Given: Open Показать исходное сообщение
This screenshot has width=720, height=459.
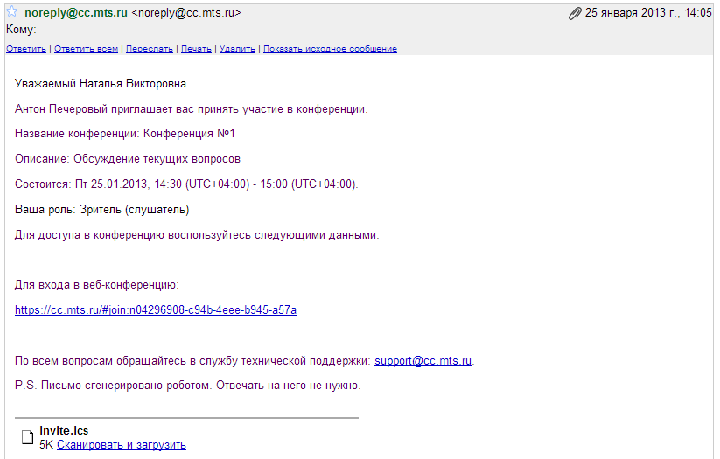Looking at the screenshot, I should (330, 49).
